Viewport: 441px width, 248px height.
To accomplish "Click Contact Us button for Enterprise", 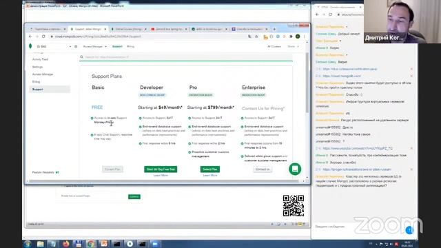I will tap(263, 169).
